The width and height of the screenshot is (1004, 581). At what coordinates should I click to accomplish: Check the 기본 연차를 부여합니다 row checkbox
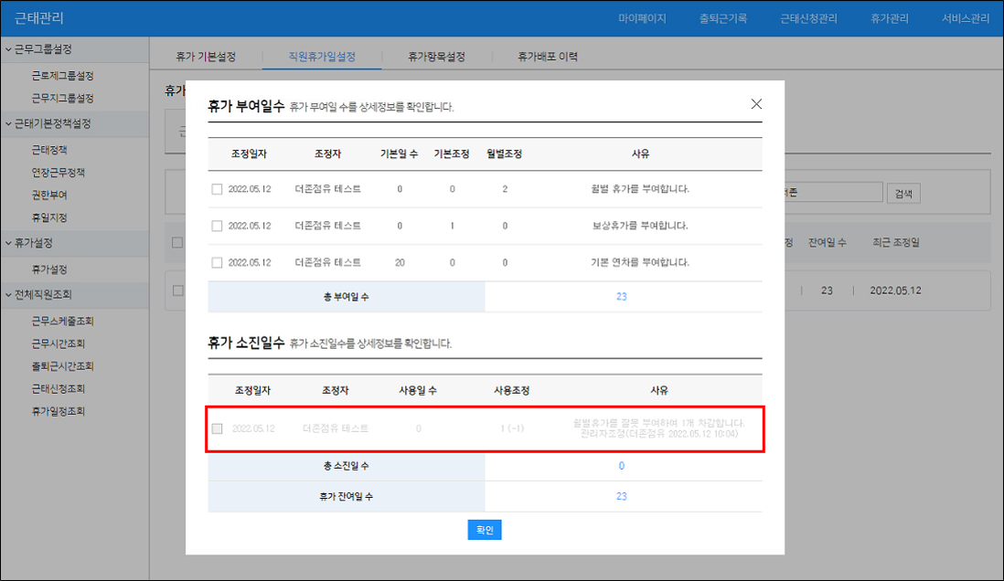[x=217, y=262]
